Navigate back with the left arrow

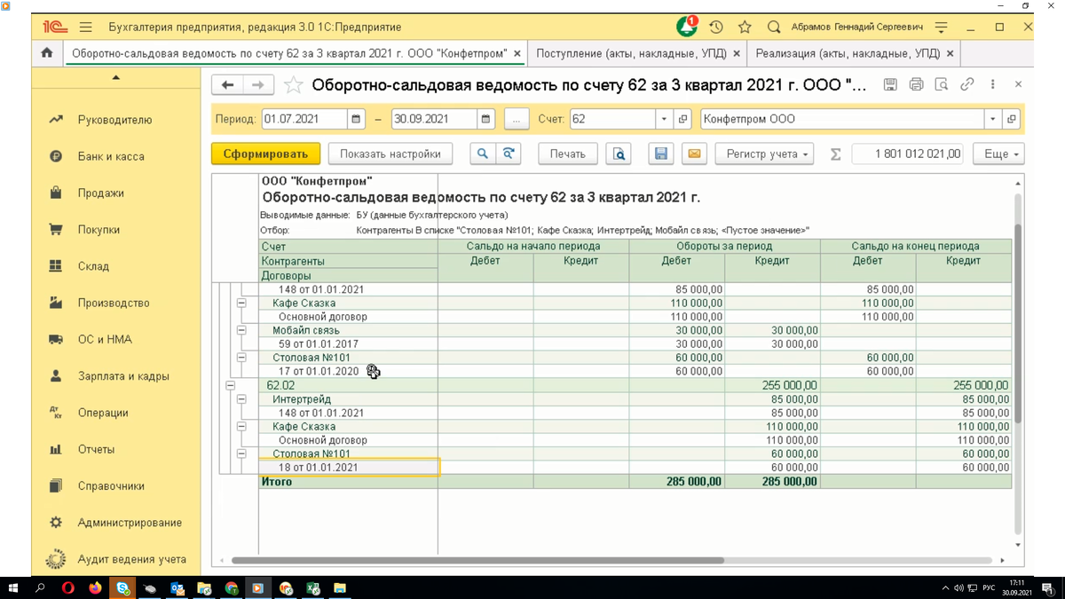click(x=228, y=84)
